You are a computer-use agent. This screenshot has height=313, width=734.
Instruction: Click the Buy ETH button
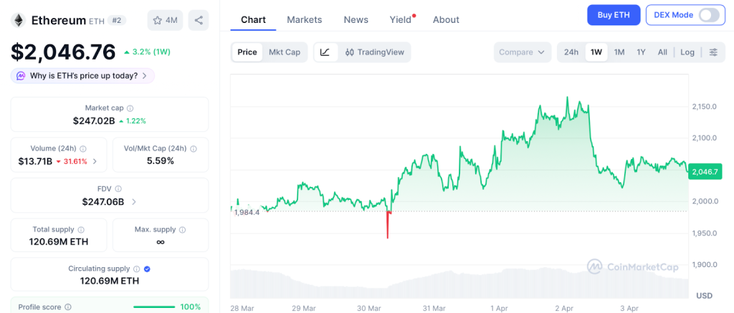tap(613, 15)
